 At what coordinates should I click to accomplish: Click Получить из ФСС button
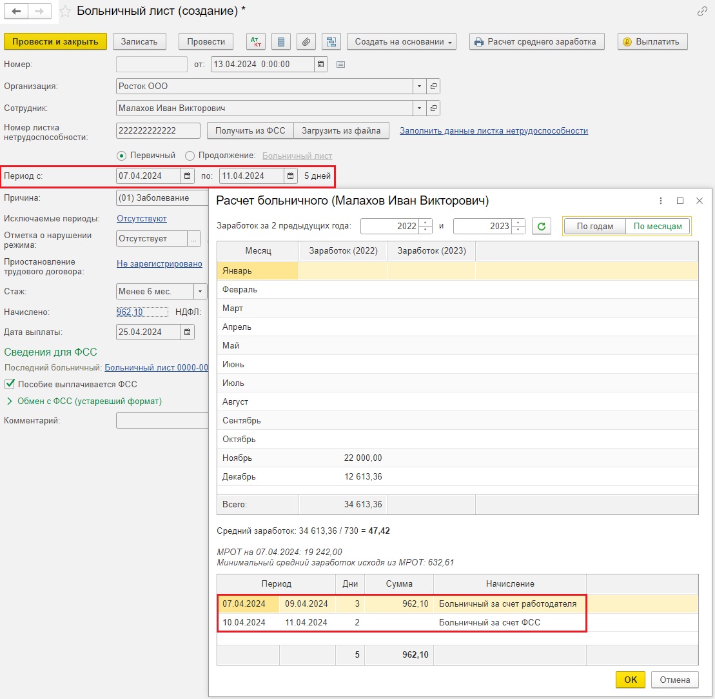250,130
